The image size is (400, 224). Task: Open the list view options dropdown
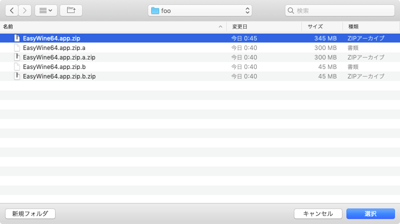(46, 10)
